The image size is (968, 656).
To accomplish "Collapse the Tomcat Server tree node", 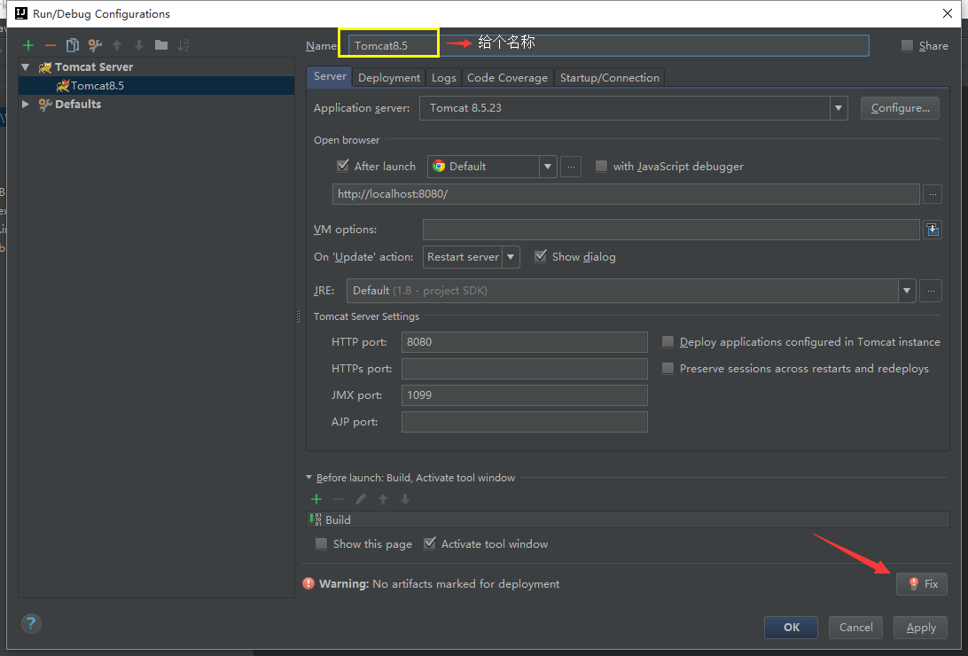I will point(26,66).
